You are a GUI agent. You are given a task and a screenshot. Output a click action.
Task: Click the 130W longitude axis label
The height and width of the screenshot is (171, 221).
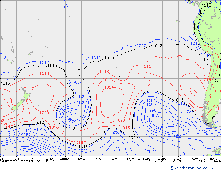[x=114, y=159]
